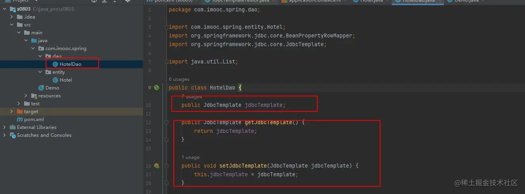Click the '7 usages' hint above jdbcTemplate field

[x=191, y=97]
